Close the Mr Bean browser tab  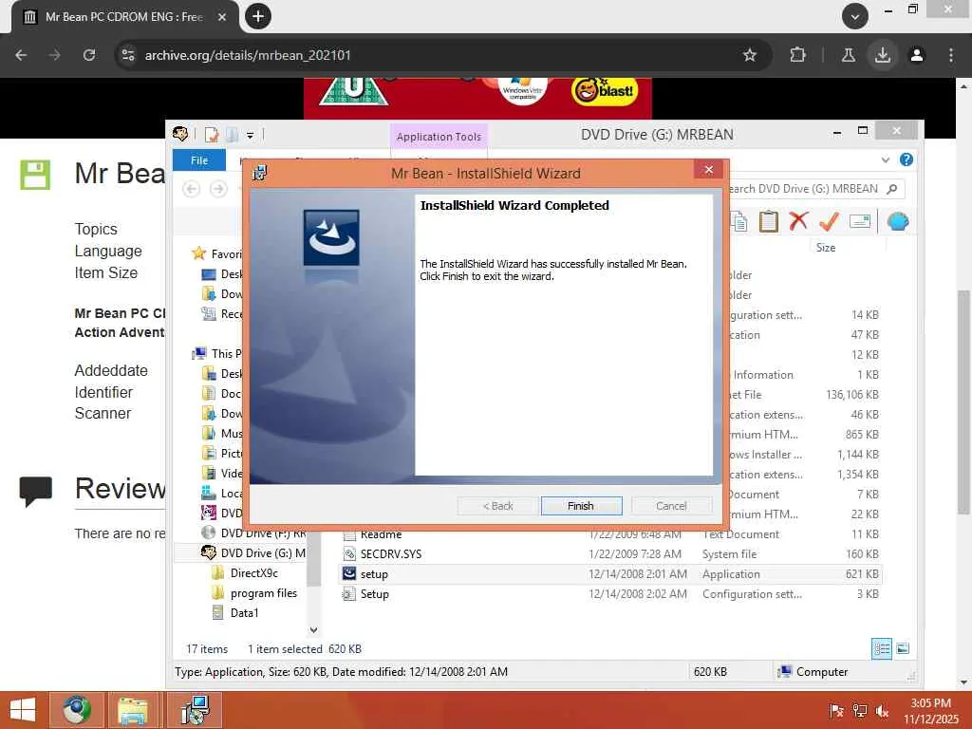coord(222,17)
